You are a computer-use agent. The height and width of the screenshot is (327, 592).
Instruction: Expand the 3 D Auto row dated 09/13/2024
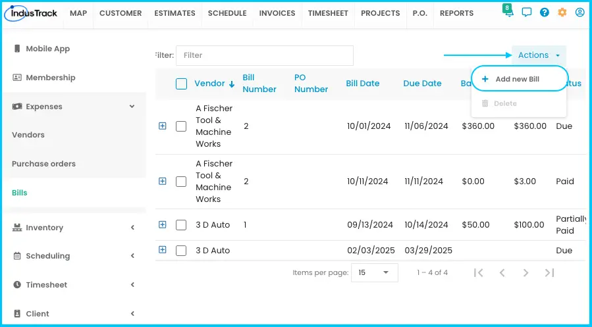163,225
